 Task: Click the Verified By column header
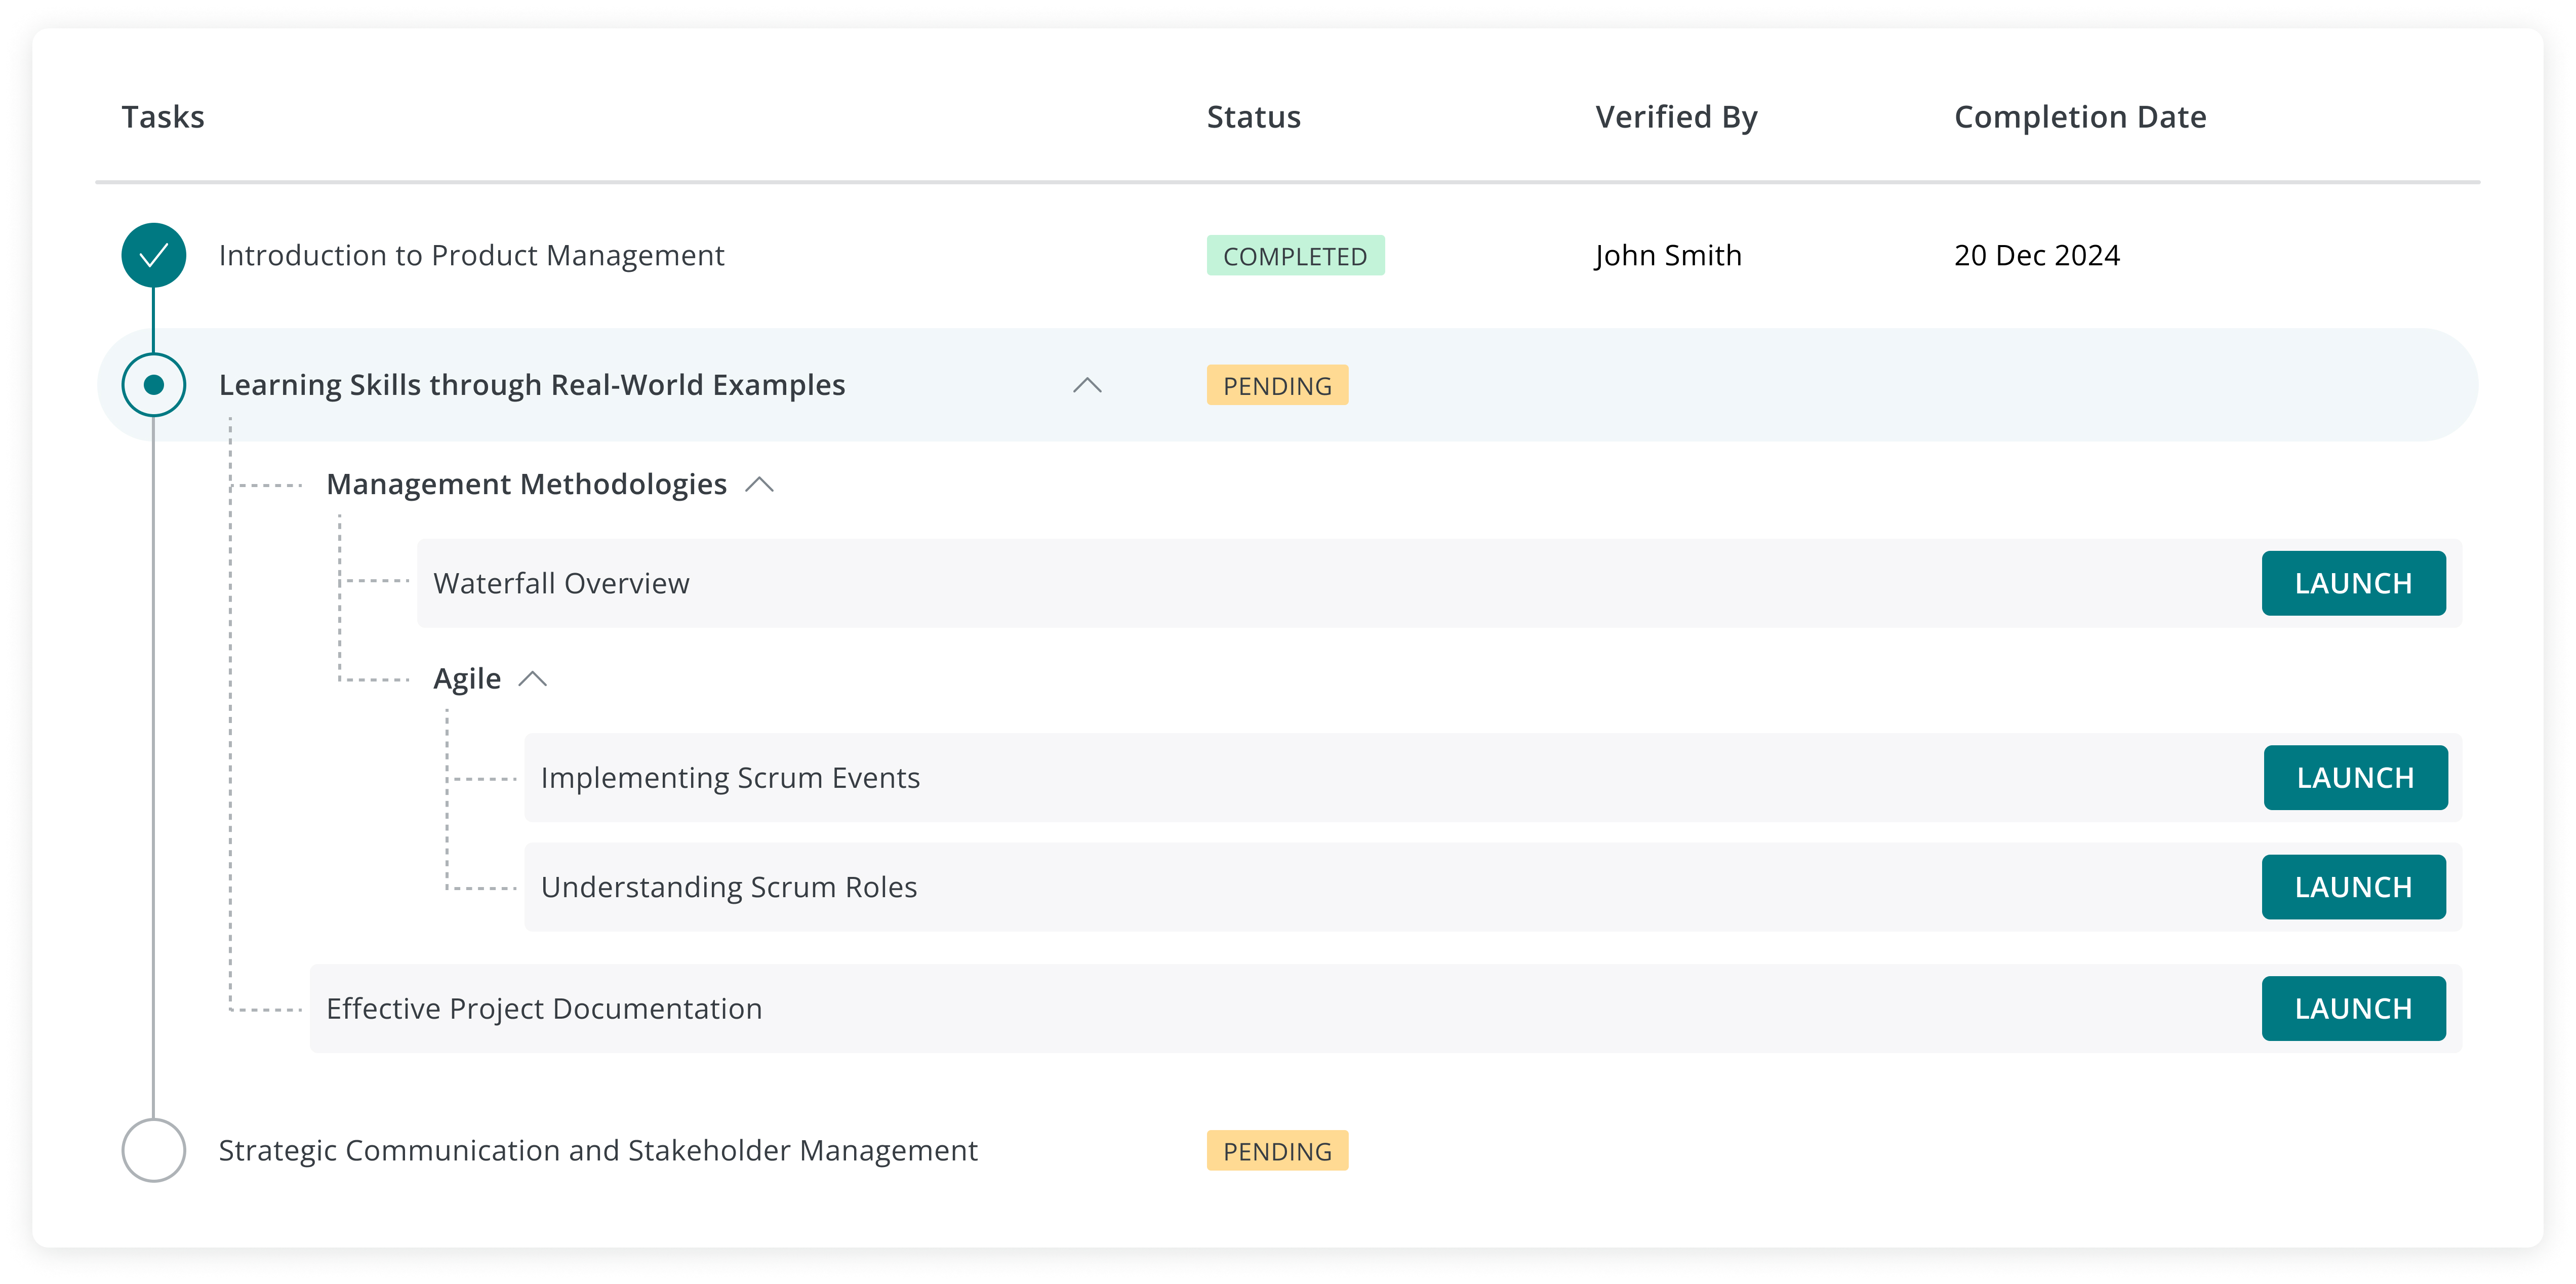pos(1676,117)
